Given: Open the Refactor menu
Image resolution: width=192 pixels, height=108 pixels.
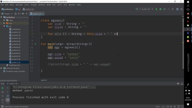Looking at the screenshot, I should pos(42,5).
